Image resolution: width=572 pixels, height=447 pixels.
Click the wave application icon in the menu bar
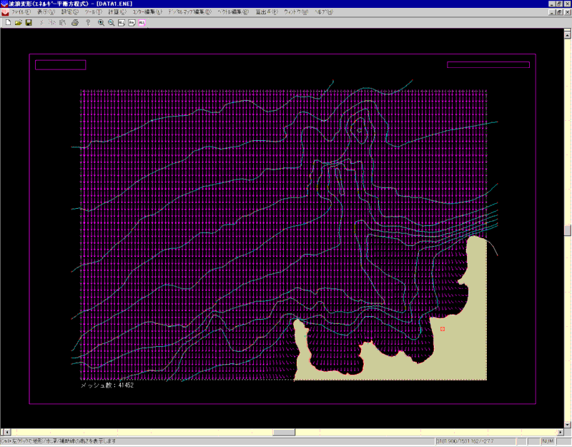[x=6, y=13]
